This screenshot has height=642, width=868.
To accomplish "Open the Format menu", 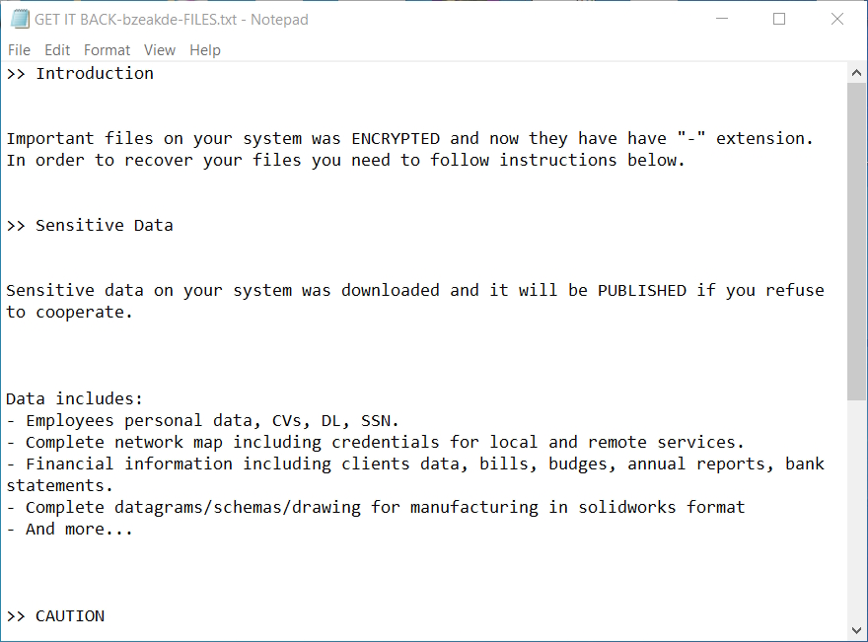I will pyautogui.click(x=107, y=50).
